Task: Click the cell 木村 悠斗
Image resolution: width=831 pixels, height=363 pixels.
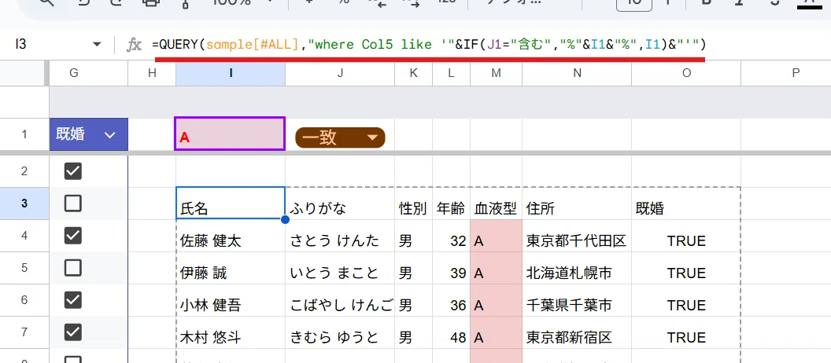Action: (231, 332)
